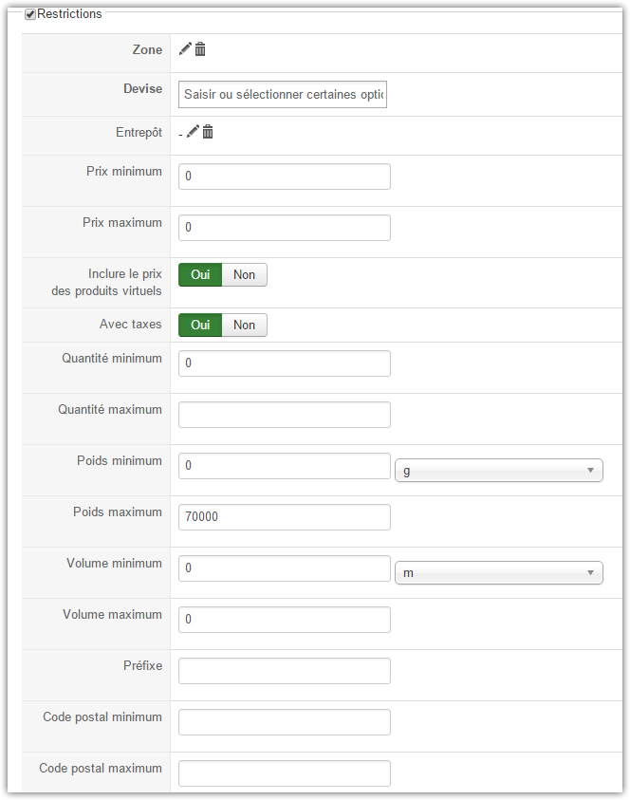Choose Oui for Avec taxes

coord(200,325)
